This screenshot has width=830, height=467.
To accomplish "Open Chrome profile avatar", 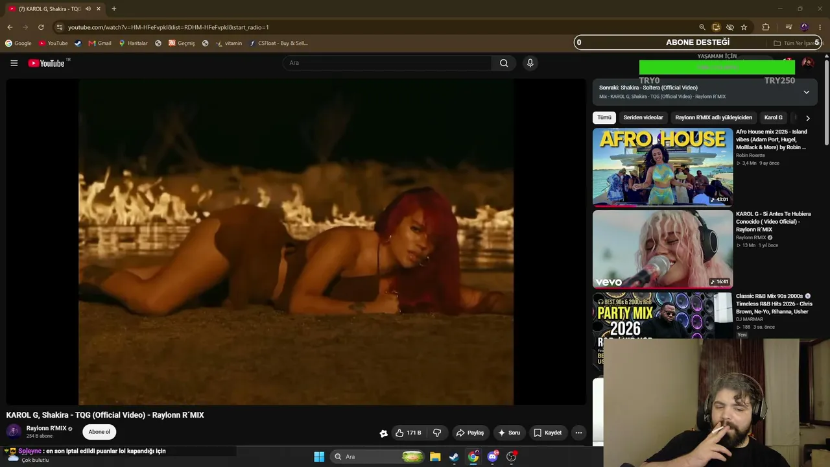I will (805, 27).
